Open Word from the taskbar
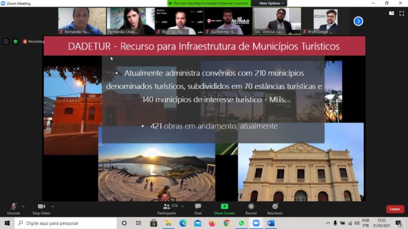Image resolution: width=408 pixels, height=229 pixels. pos(270,223)
